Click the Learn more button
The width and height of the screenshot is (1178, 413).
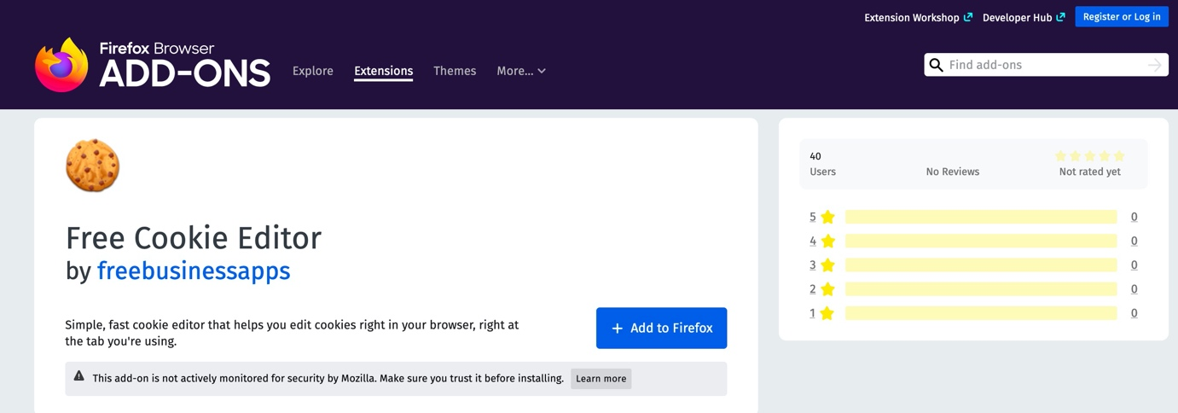[x=601, y=379]
